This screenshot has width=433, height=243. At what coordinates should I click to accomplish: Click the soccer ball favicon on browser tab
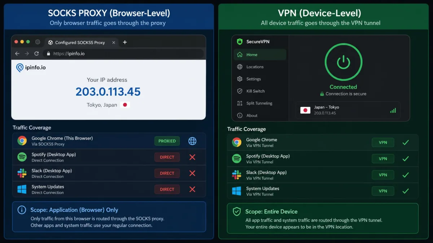pos(50,42)
